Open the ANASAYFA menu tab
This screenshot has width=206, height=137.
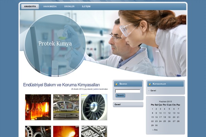(30, 7)
